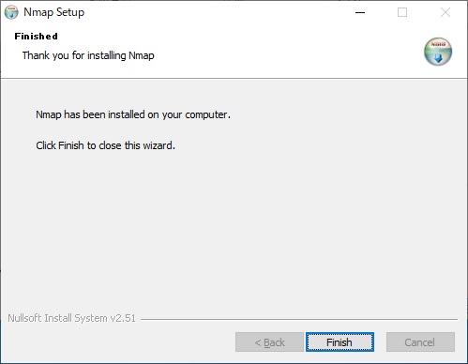Viewport: 468px width, 364px height.
Task: Click the empty gray wizard page area
Action: [x=234, y=228]
